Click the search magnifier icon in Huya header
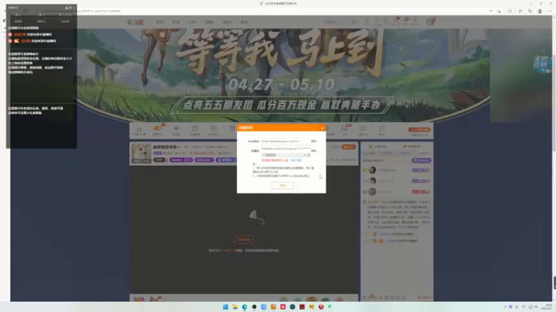This screenshot has height=312, width=556. (x=354, y=22)
